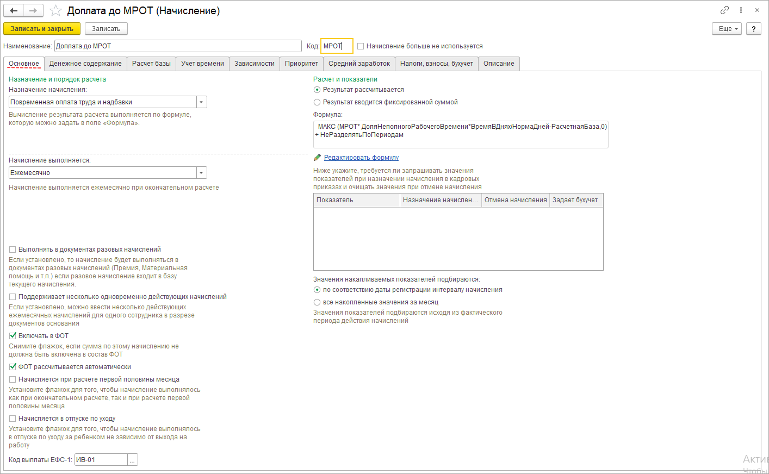Open the Учет времени tab
Screen dimensions: 769x474
(202, 64)
